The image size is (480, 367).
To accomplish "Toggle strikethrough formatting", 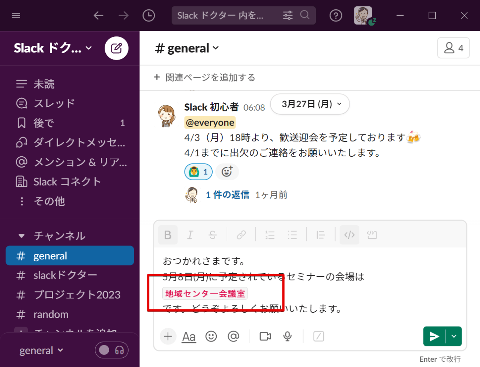I will tap(213, 235).
